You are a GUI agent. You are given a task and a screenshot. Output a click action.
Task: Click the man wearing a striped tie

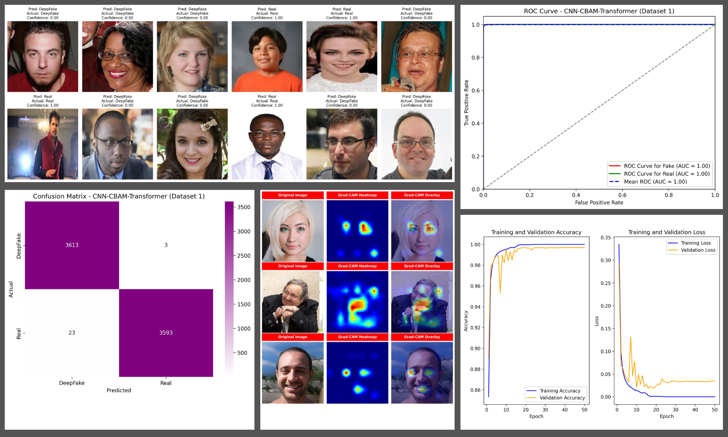[x=267, y=144]
